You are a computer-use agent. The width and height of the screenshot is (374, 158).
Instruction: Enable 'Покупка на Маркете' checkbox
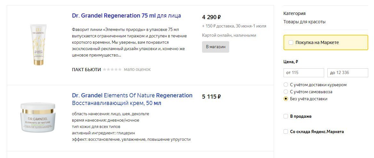(x=291, y=42)
